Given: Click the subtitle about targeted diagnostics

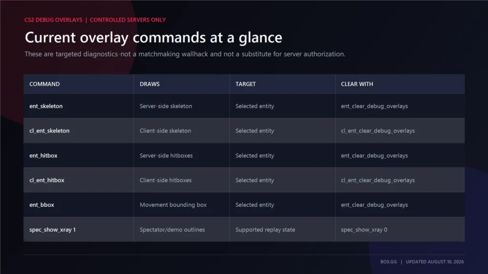Looking at the screenshot, I should tap(185, 54).
